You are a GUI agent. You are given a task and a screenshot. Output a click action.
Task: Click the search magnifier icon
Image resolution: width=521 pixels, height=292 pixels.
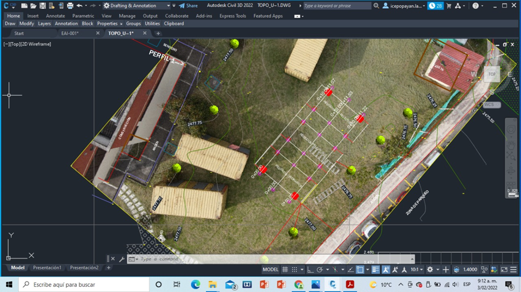[x=376, y=6]
